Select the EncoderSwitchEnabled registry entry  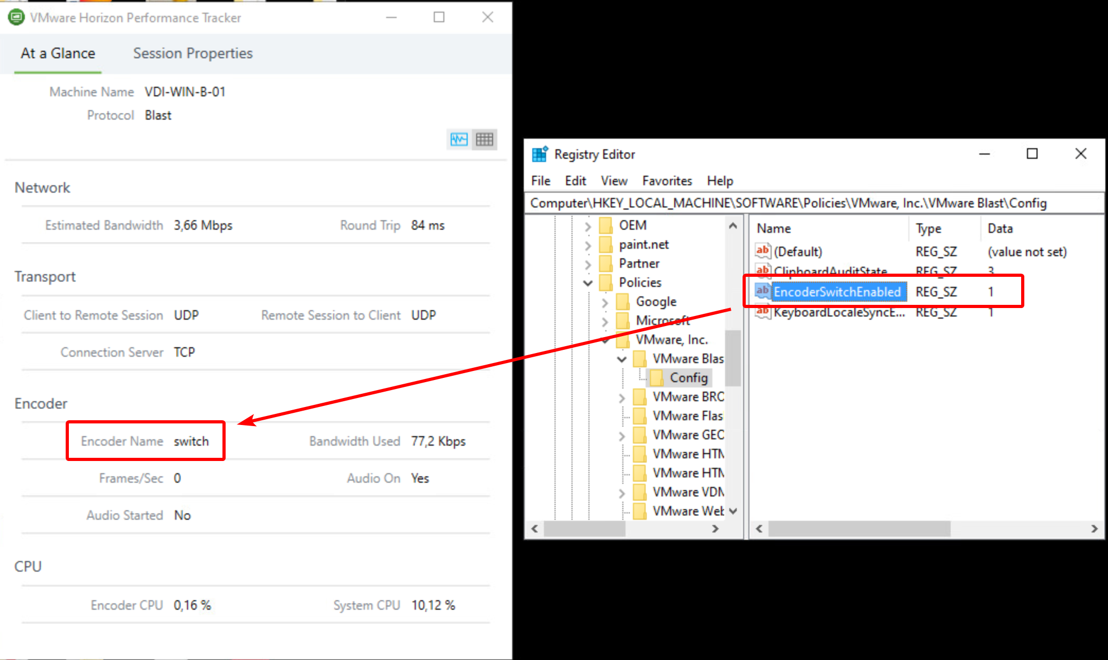(836, 292)
